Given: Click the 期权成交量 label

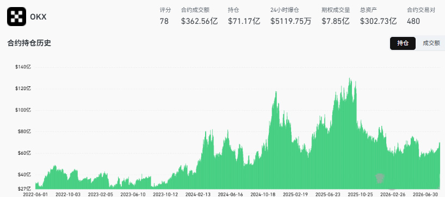Looking at the screenshot, I should (x=336, y=10).
